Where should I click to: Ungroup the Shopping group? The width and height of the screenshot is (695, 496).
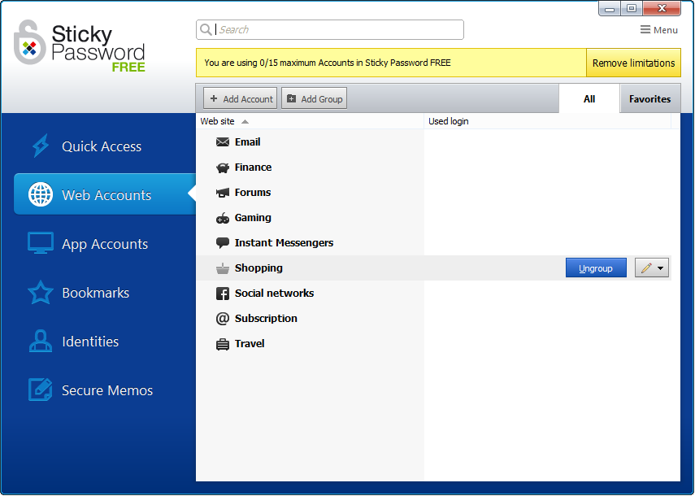pyautogui.click(x=596, y=268)
